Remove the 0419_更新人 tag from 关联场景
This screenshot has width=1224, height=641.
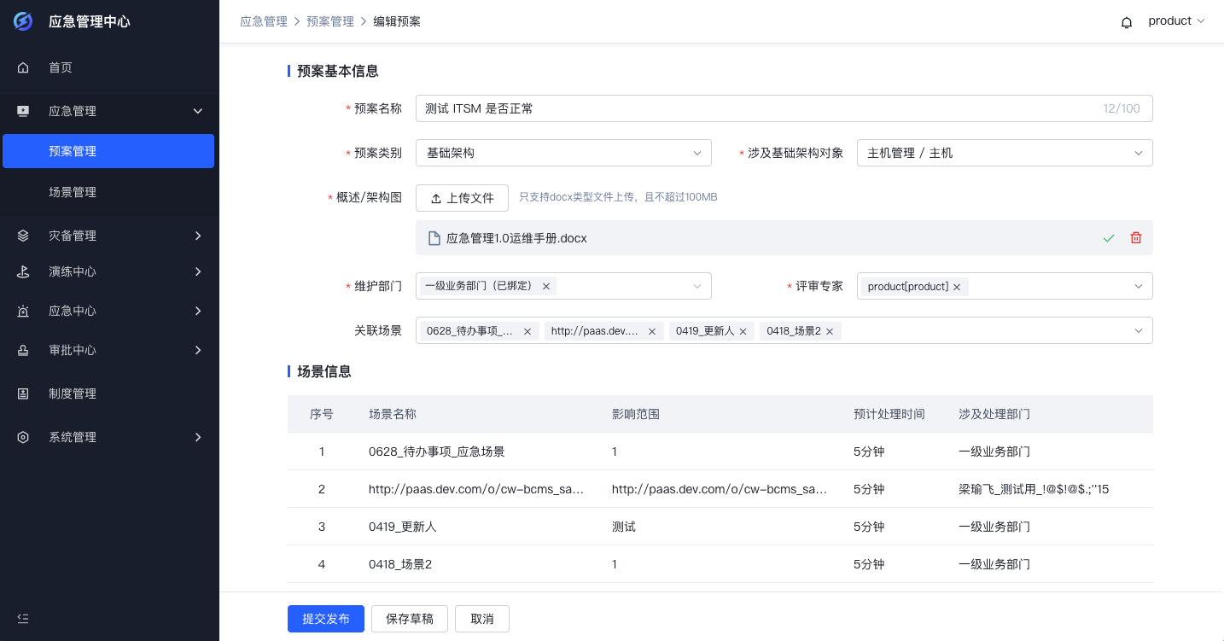click(x=743, y=330)
